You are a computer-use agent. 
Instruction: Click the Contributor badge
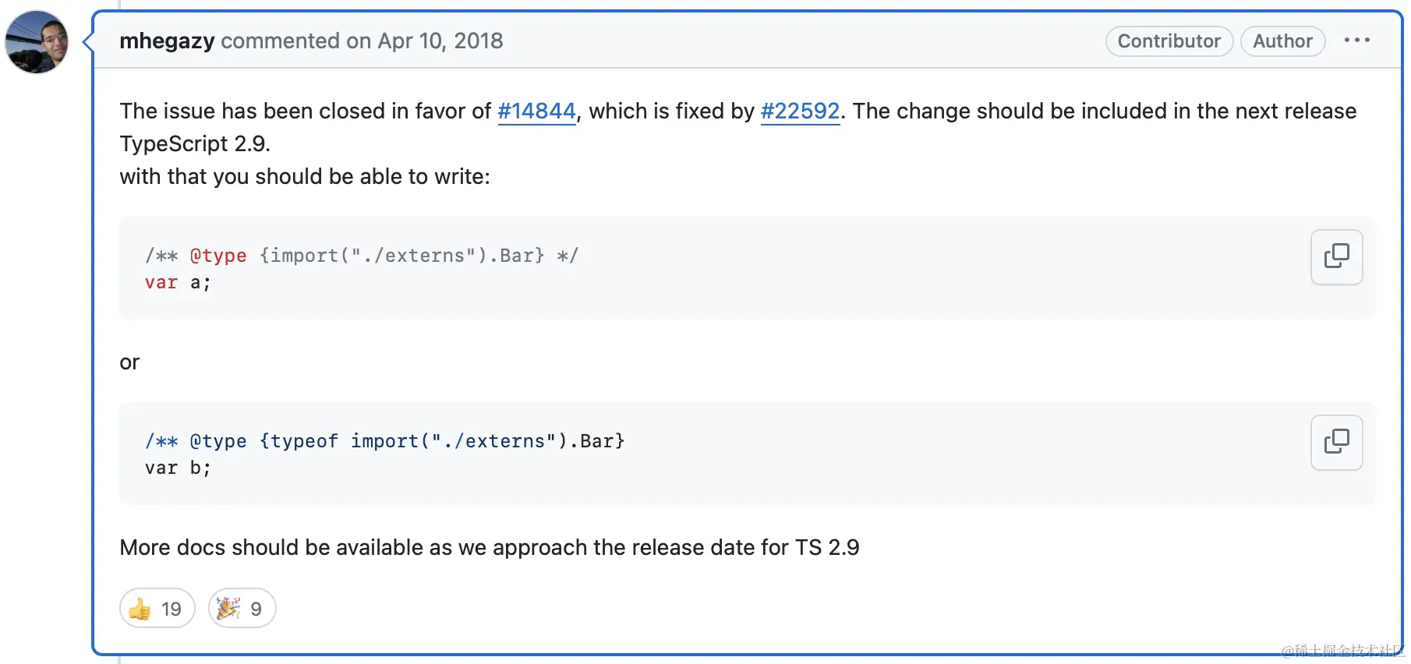coord(1169,41)
